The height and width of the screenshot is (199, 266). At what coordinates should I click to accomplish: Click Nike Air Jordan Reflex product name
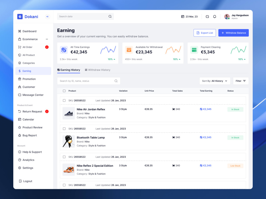[x=91, y=109]
